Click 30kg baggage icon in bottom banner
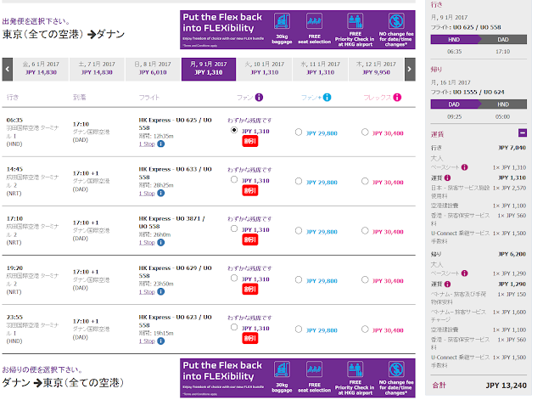The height and width of the screenshot is (400, 543). (x=282, y=369)
